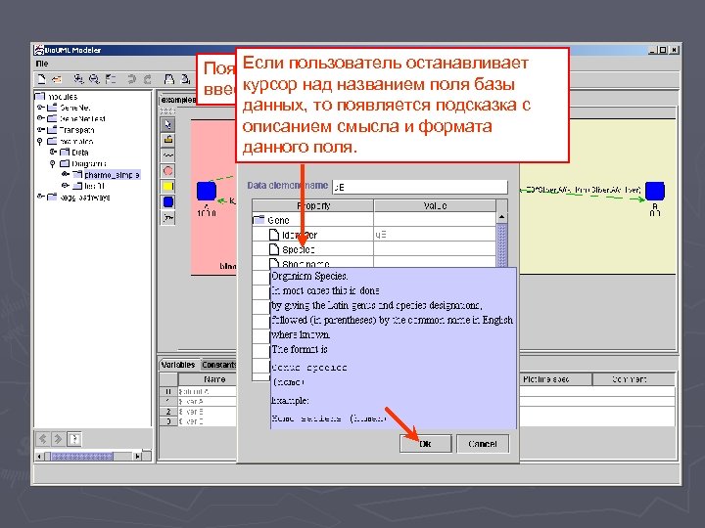
Task: Select the GeneNet tree item
Action: [75, 108]
